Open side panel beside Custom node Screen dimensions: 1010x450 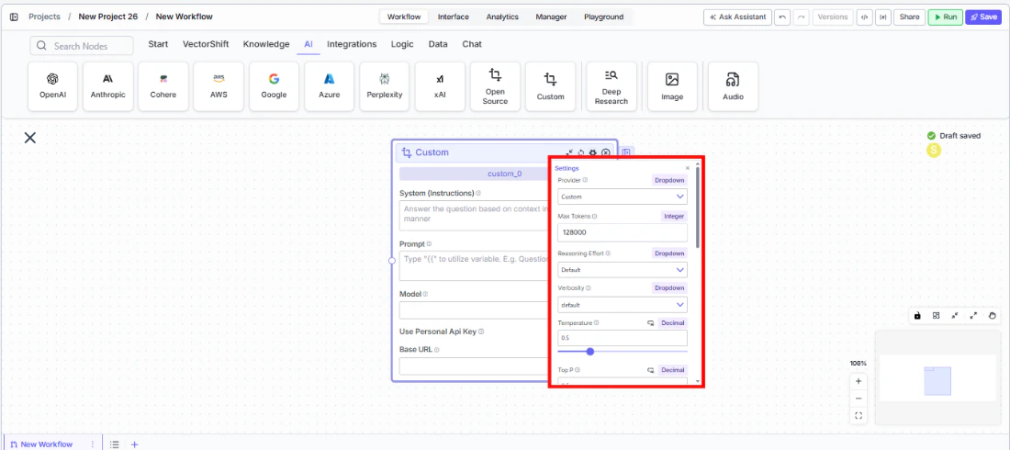[x=627, y=152]
